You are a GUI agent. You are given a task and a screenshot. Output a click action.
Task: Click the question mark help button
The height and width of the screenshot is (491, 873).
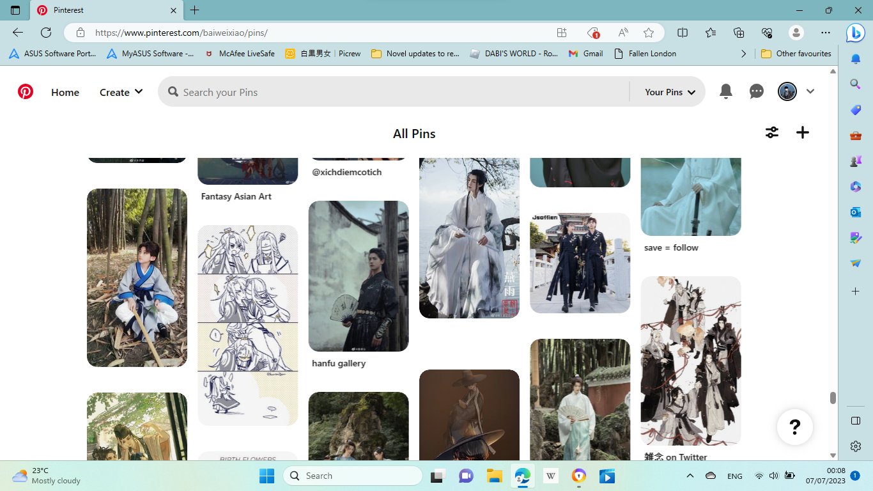pyautogui.click(x=794, y=426)
